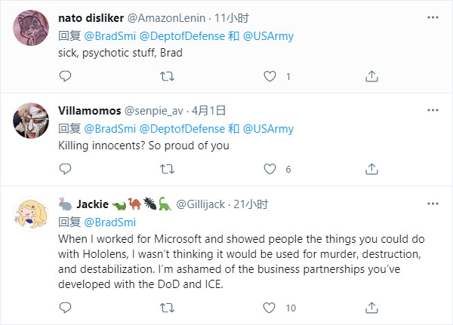Retweet the Villamomos tweet
Viewport: 453px width, 325px height.
[x=168, y=169]
